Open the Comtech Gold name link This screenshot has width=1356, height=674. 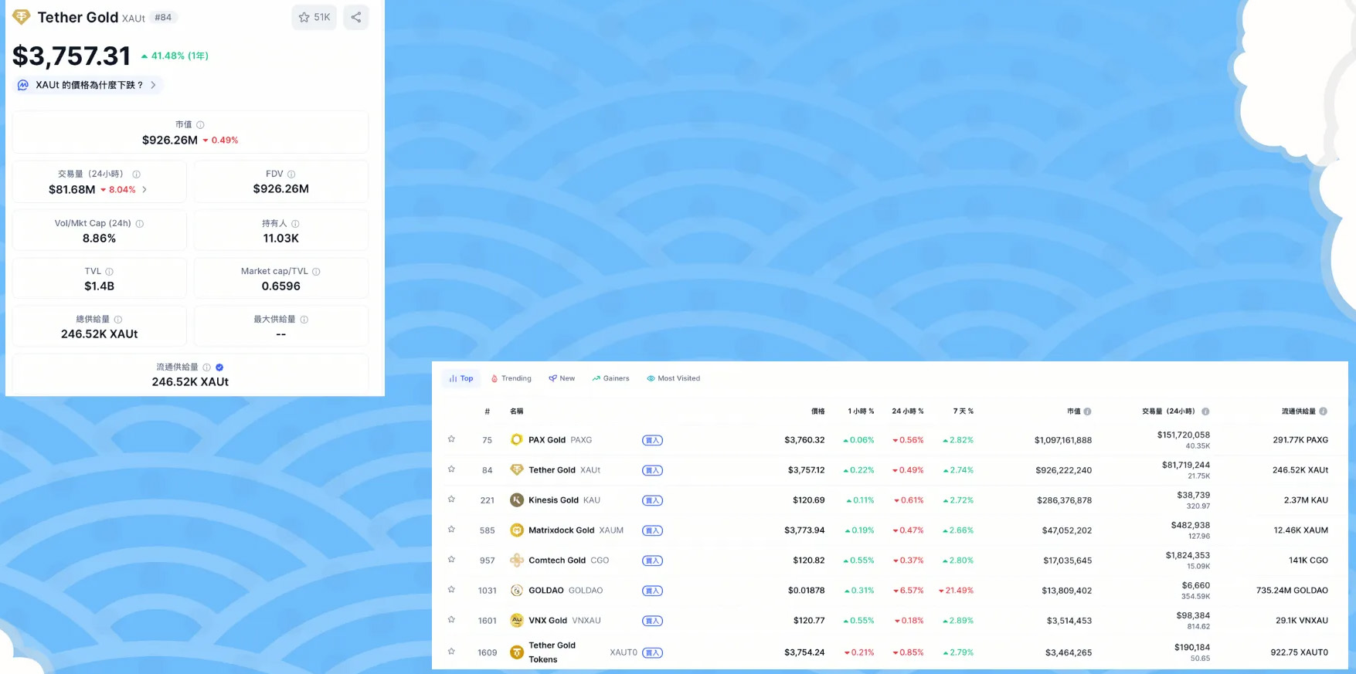556,561
